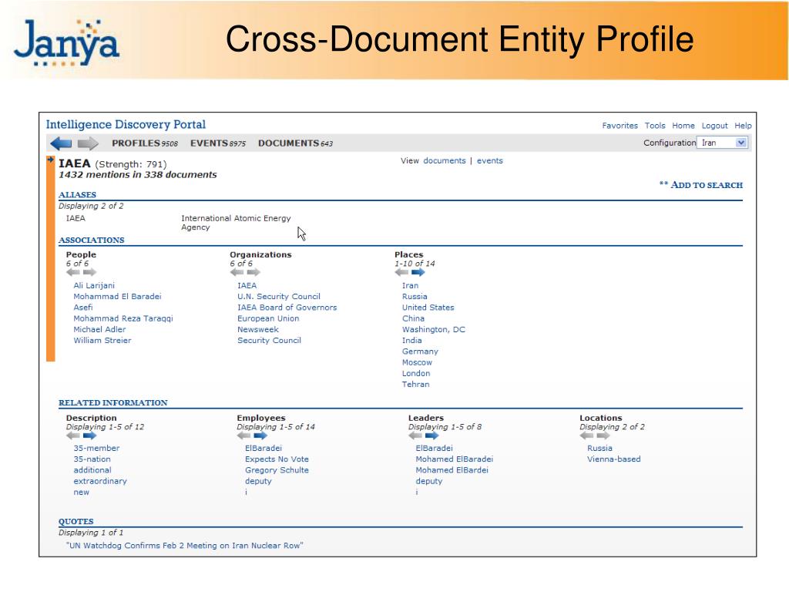Click previous-page arrow under Locations

pyautogui.click(x=586, y=436)
